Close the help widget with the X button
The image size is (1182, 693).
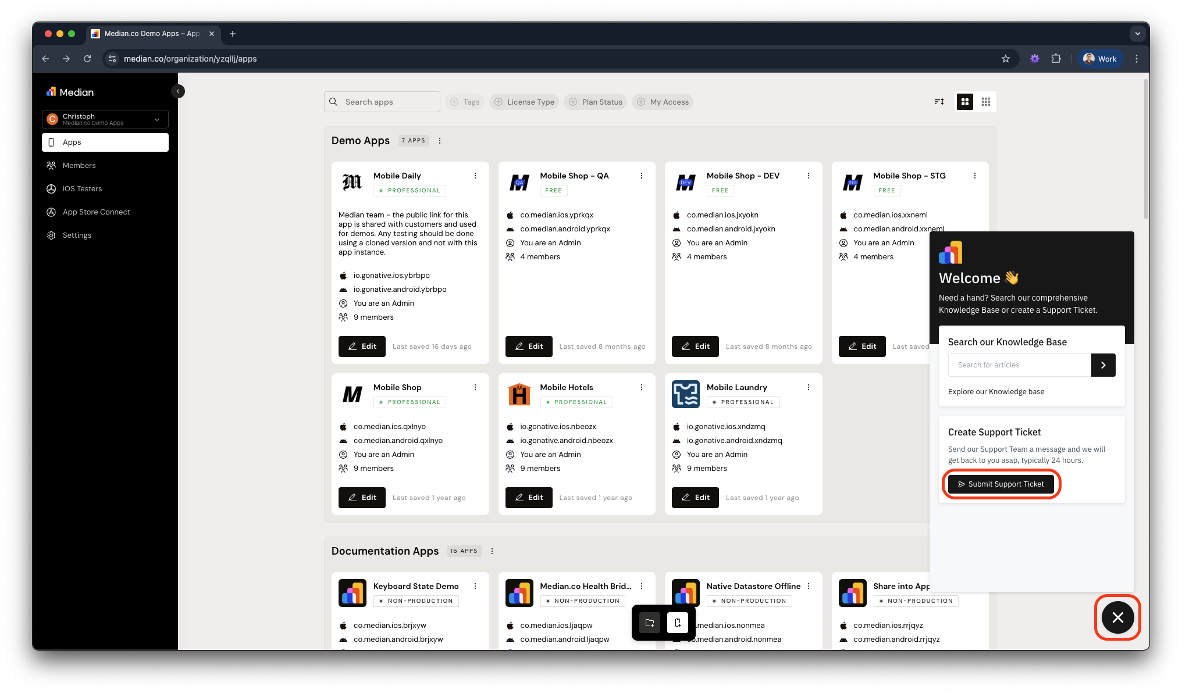[1117, 617]
